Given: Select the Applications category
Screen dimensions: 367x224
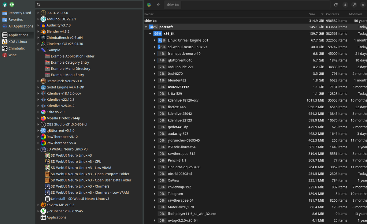Looking at the screenshot, I should point(17,35).
